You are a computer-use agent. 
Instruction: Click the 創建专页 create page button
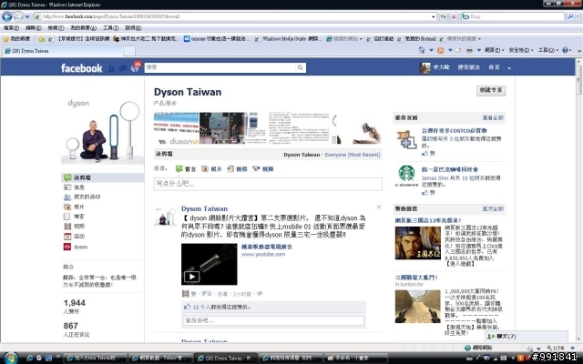[x=491, y=90]
